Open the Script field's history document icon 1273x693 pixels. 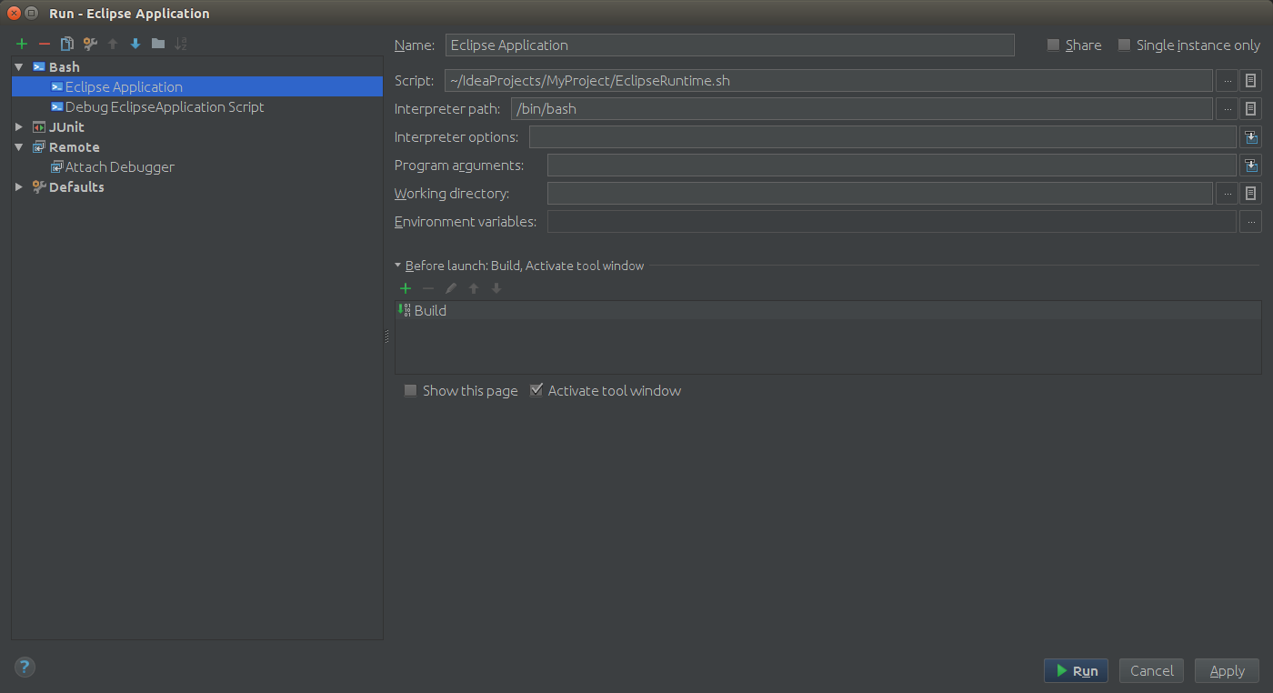1251,81
